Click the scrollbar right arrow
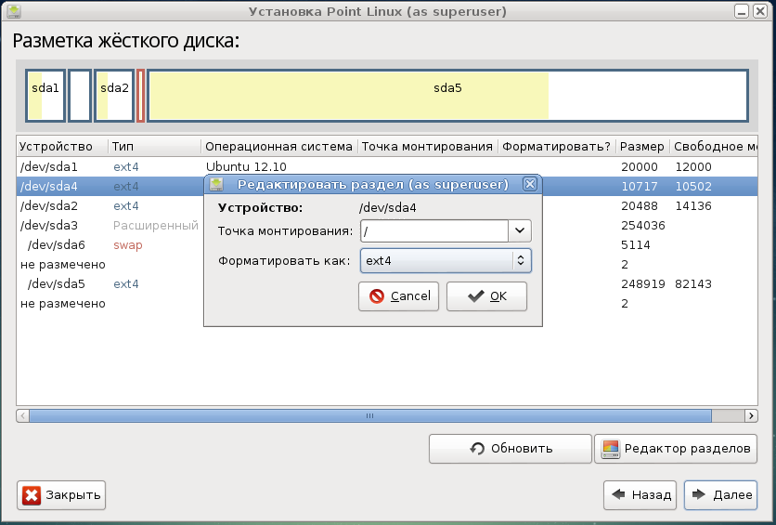 751,416
